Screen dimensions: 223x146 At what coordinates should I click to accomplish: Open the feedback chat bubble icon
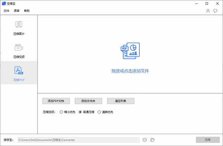click(x=215, y=11)
